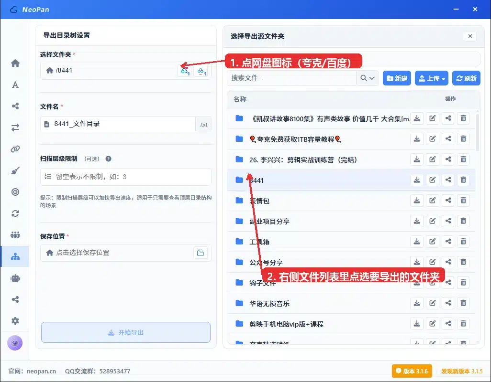Delete the 凯叔讲故事8100集 folder
Screen dimensions: 491x382
click(x=463, y=118)
